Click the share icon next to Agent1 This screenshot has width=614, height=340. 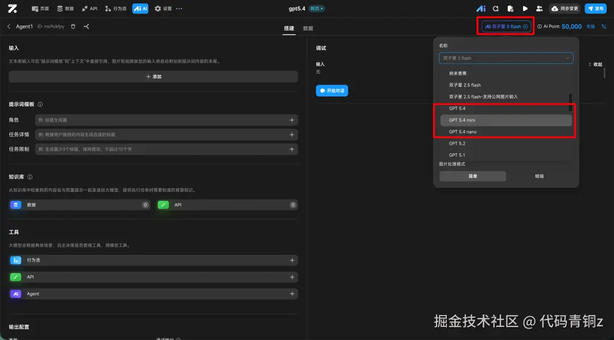click(86, 27)
